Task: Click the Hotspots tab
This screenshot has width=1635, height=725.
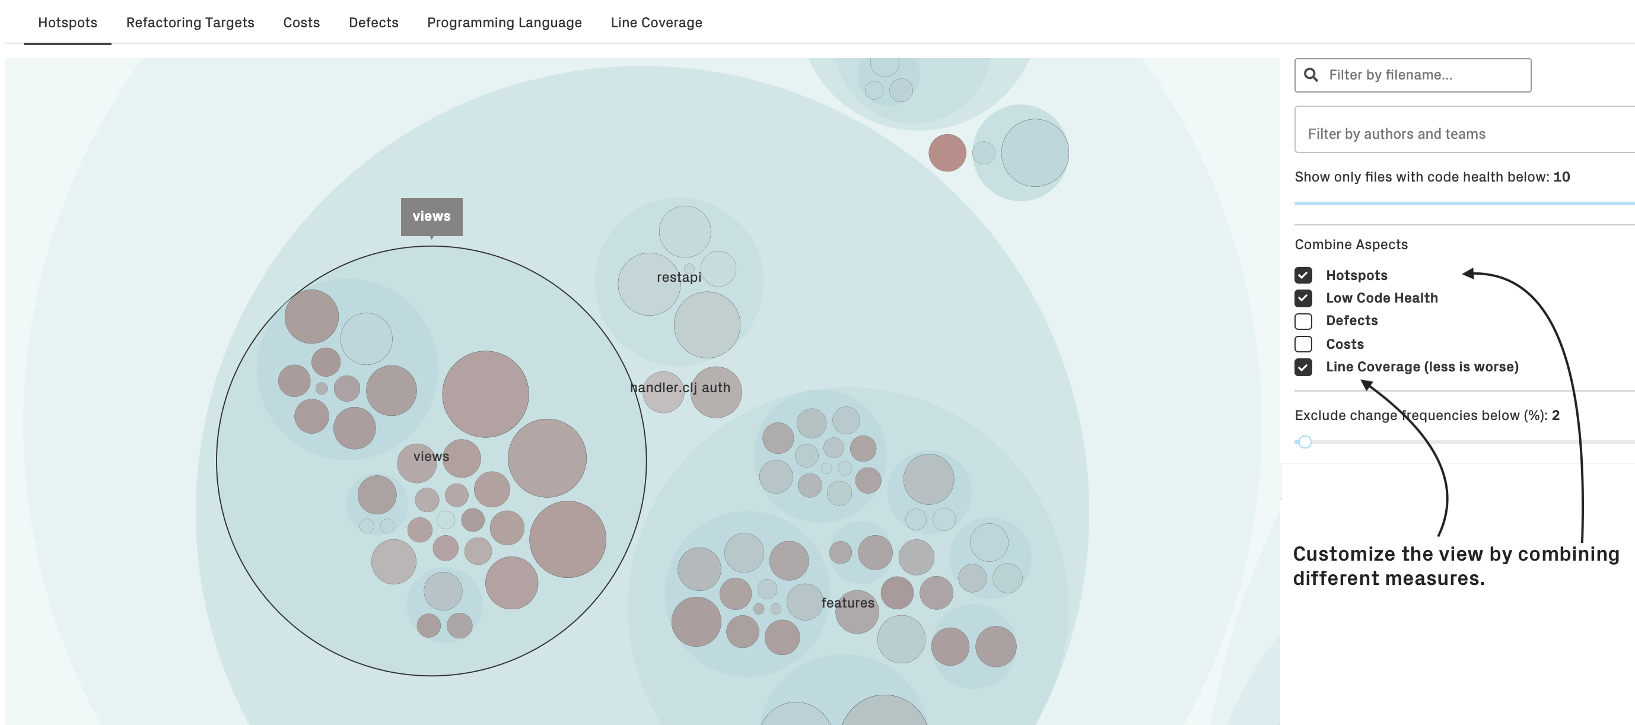Action: point(66,22)
